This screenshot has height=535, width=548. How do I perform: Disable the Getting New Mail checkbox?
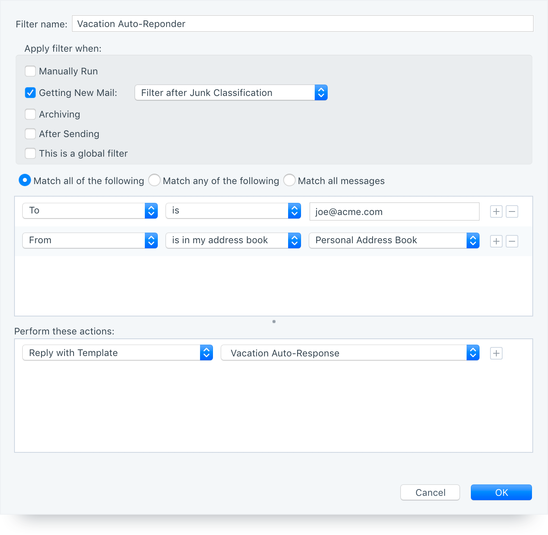coord(30,92)
